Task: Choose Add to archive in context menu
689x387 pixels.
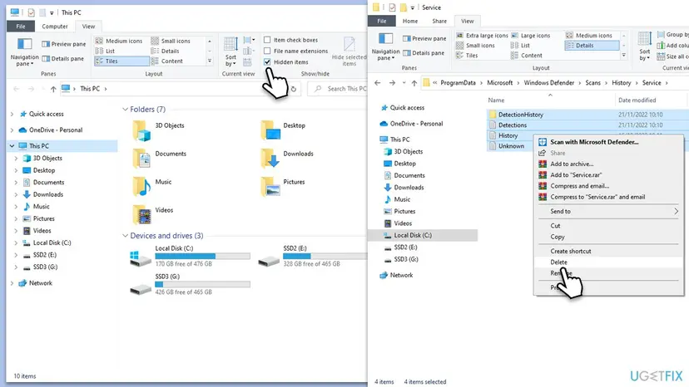Action: 608,164
